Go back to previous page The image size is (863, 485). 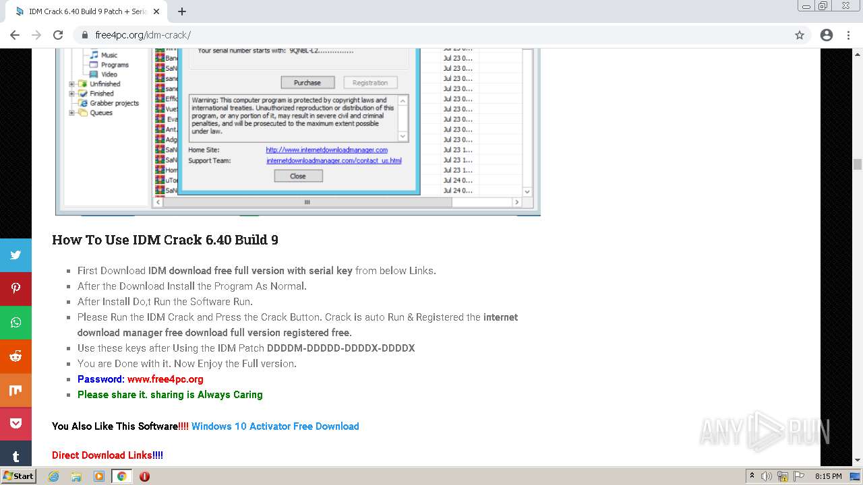pyautogui.click(x=15, y=35)
